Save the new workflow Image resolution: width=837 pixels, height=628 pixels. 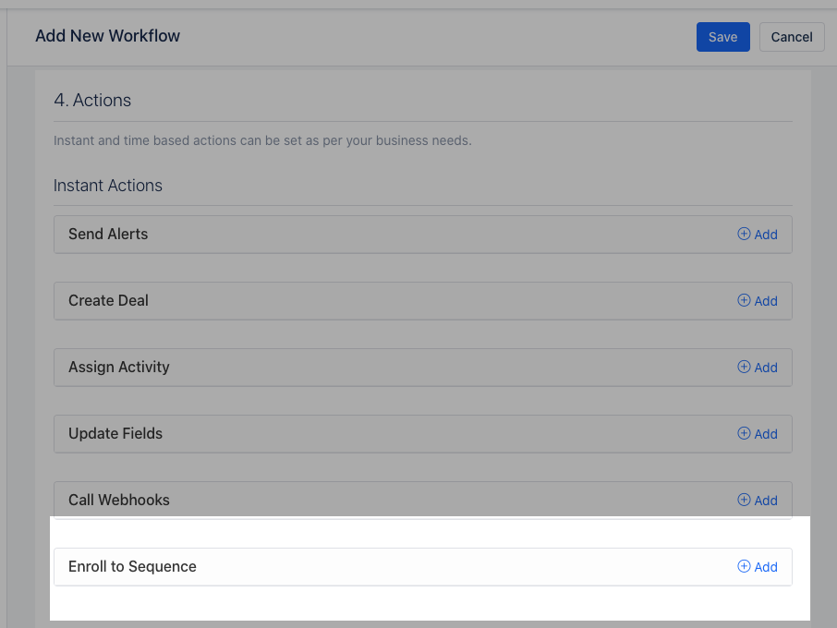click(722, 37)
